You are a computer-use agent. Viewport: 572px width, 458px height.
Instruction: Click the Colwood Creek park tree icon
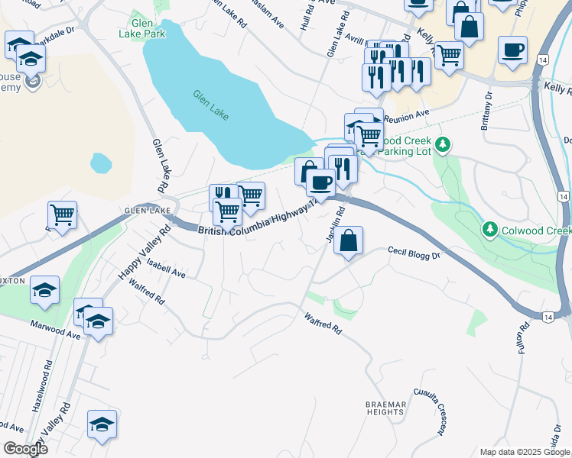coord(490,230)
